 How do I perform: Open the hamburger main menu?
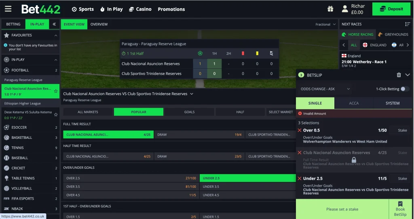coord(8,9)
